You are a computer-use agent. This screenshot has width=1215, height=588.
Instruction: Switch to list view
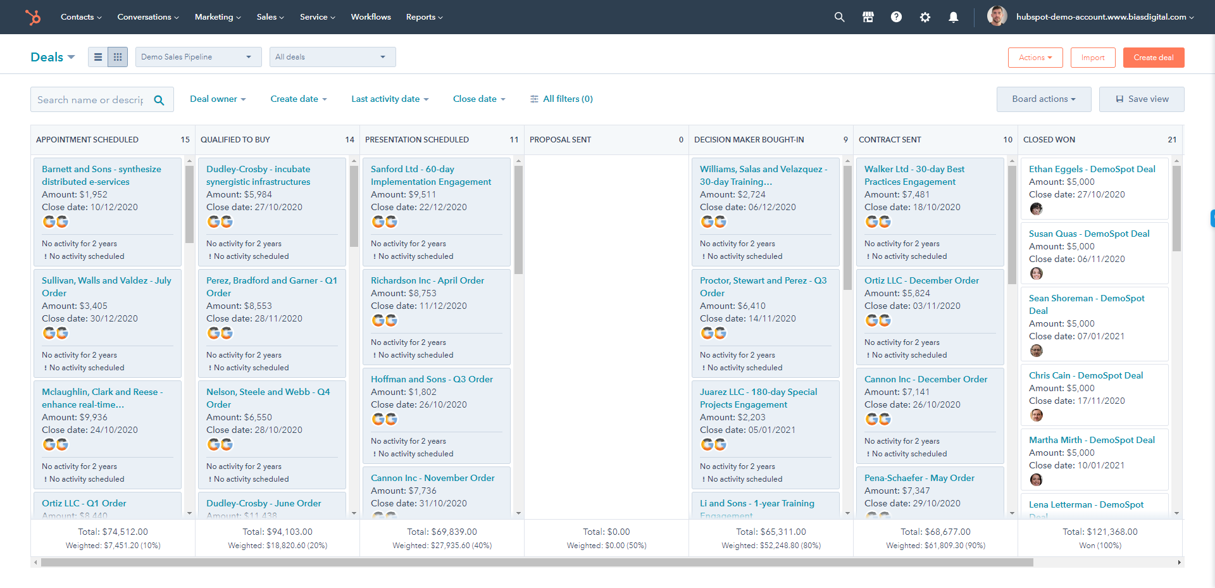tap(98, 57)
